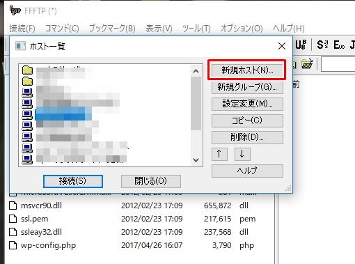Click the file icon beside ssl.pem
This screenshot has width=355, height=264.
click(13, 219)
